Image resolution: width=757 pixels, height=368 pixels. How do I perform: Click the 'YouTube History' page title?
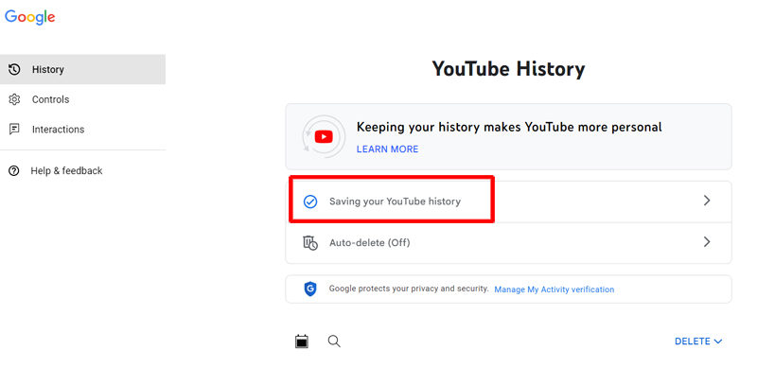click(508, 69)
